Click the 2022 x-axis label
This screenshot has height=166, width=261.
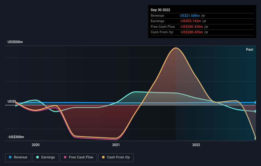(x=196, y=145)
